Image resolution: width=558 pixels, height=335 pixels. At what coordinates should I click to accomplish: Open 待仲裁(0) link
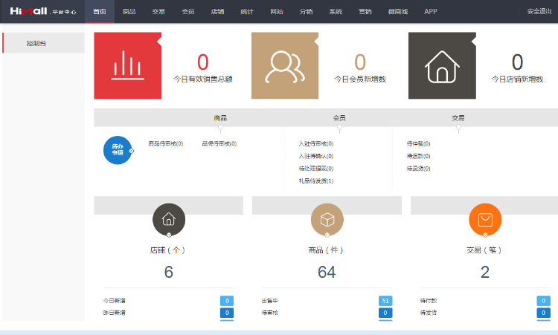click(x=418, y=143)
